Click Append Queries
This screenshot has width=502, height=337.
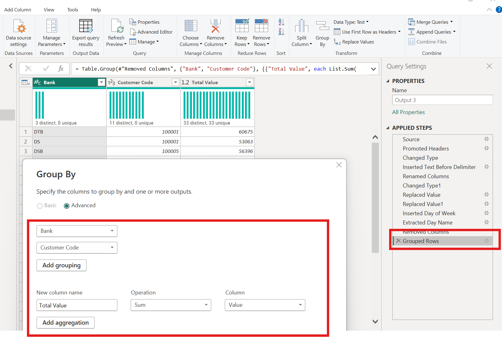click(x=432, y=32)
